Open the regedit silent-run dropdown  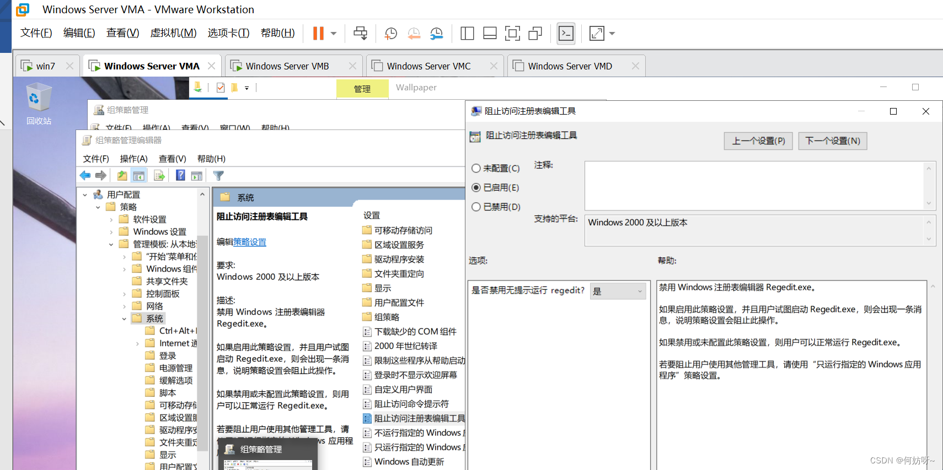618,291
